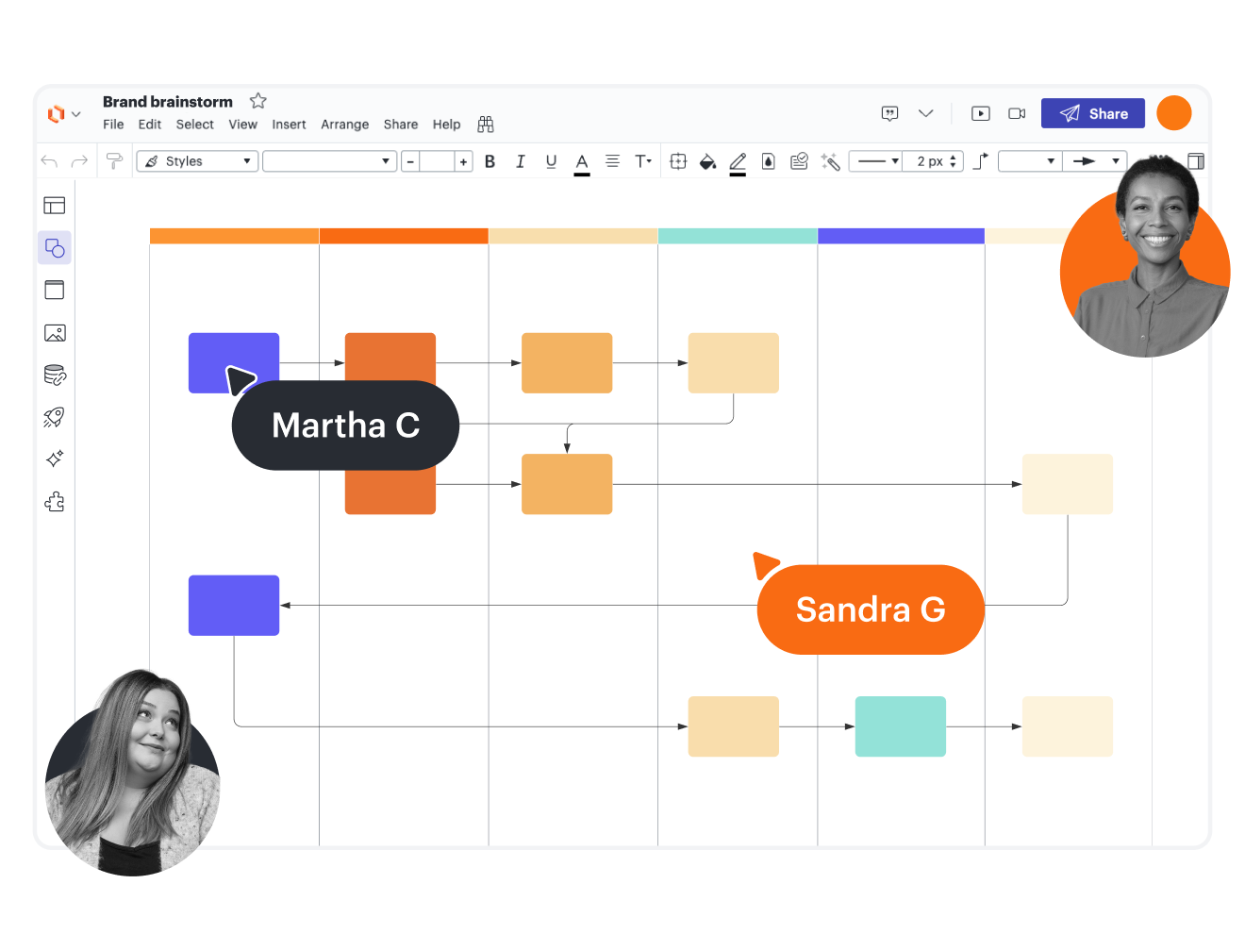
Task: Toggle italic text formatting
Action: click(520, 161)
